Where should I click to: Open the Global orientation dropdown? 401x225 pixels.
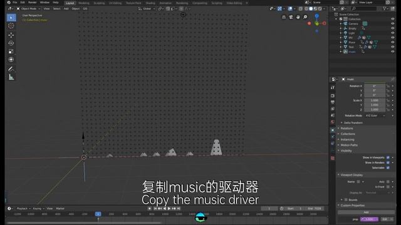[x=147, y=9]
